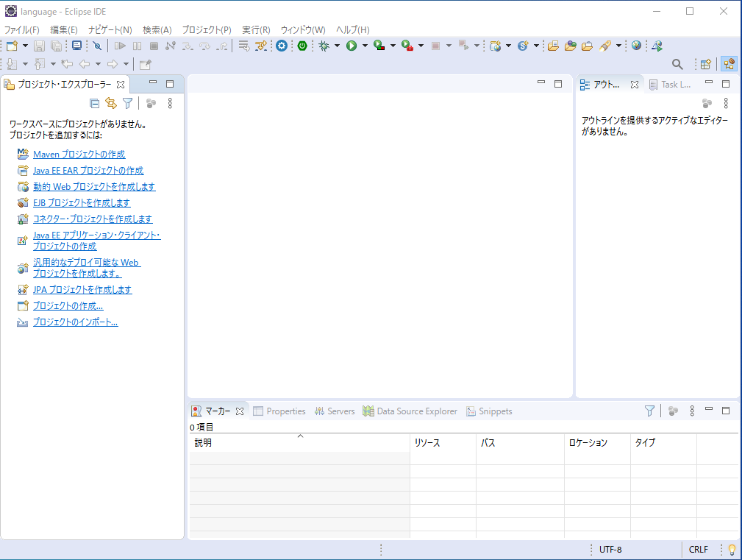
Task: Click the Save floppy disk icon
Action: click(39, 46)
